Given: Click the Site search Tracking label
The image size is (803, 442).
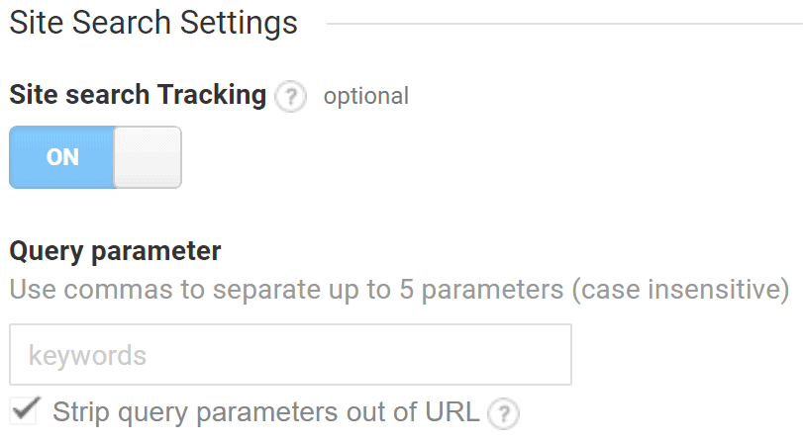Looking at the screenshot, I should tap(138, 95).
